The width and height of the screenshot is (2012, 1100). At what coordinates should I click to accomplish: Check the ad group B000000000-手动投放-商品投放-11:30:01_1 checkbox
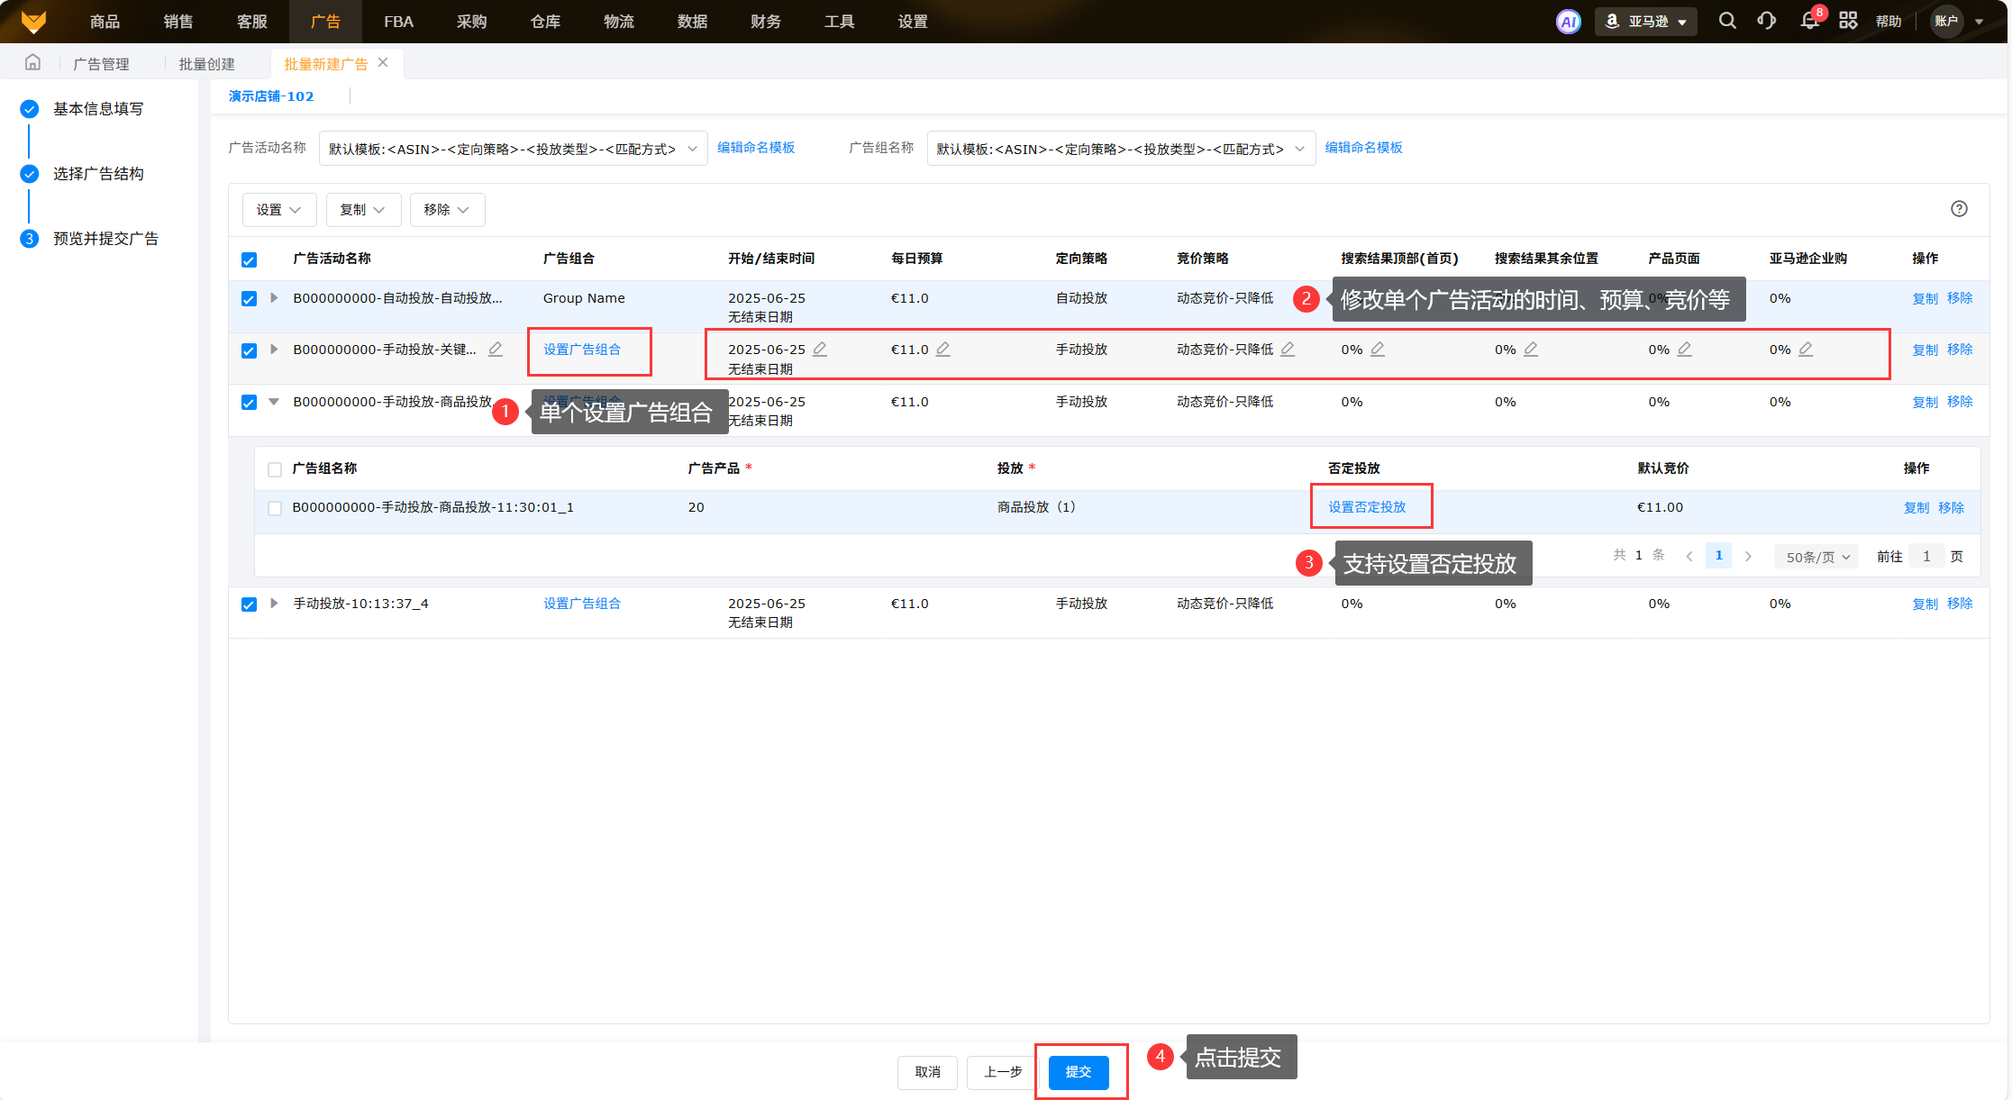pos(275,508)
